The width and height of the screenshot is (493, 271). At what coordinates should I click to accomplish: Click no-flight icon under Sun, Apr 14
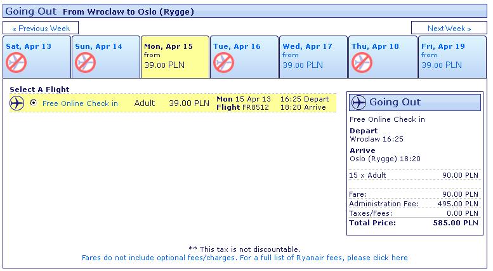[85, 63]
